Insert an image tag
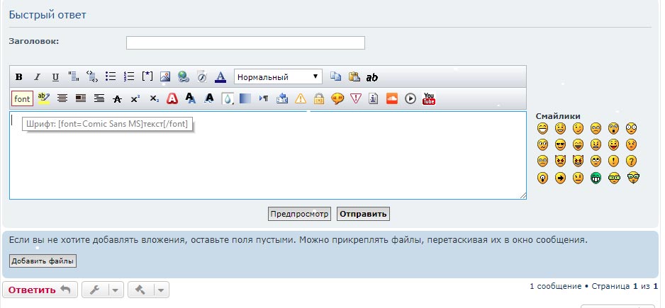This screenshot has width=665, height=308. (x=165, y=77)
